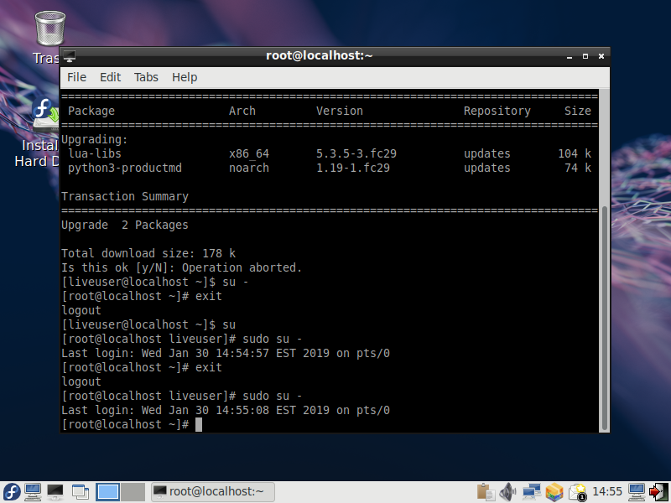Click root@localhost taskbar window button
The width and height of the screenshot is (671, 503).
click(213, 492)
